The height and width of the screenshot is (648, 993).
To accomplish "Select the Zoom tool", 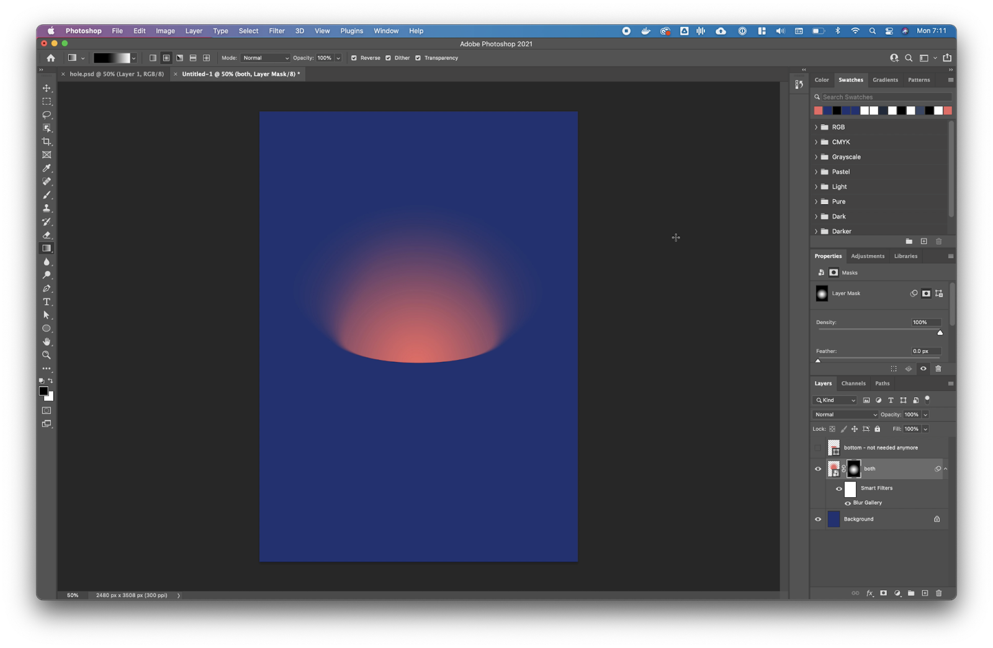I will (47, 355).
